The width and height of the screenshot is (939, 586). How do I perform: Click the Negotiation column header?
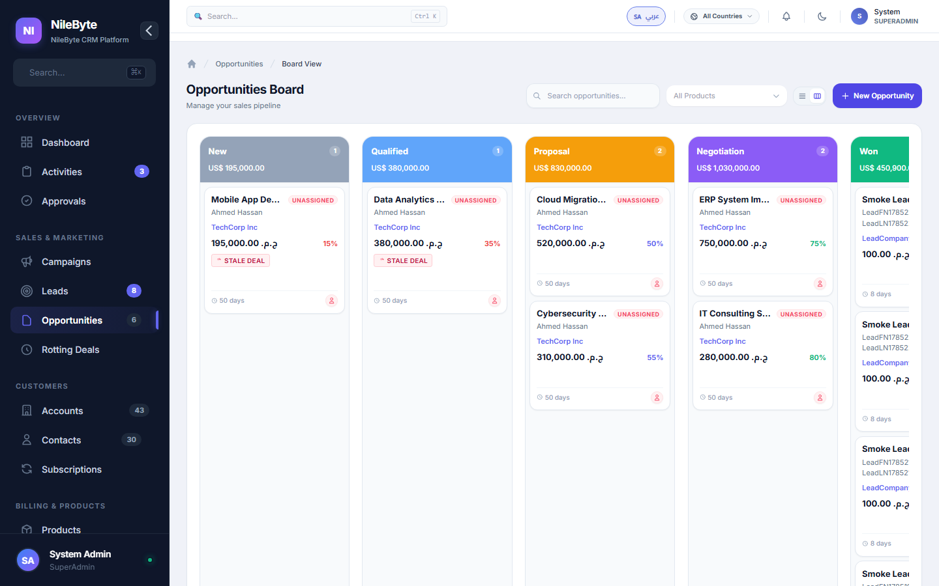click(763, 160)
